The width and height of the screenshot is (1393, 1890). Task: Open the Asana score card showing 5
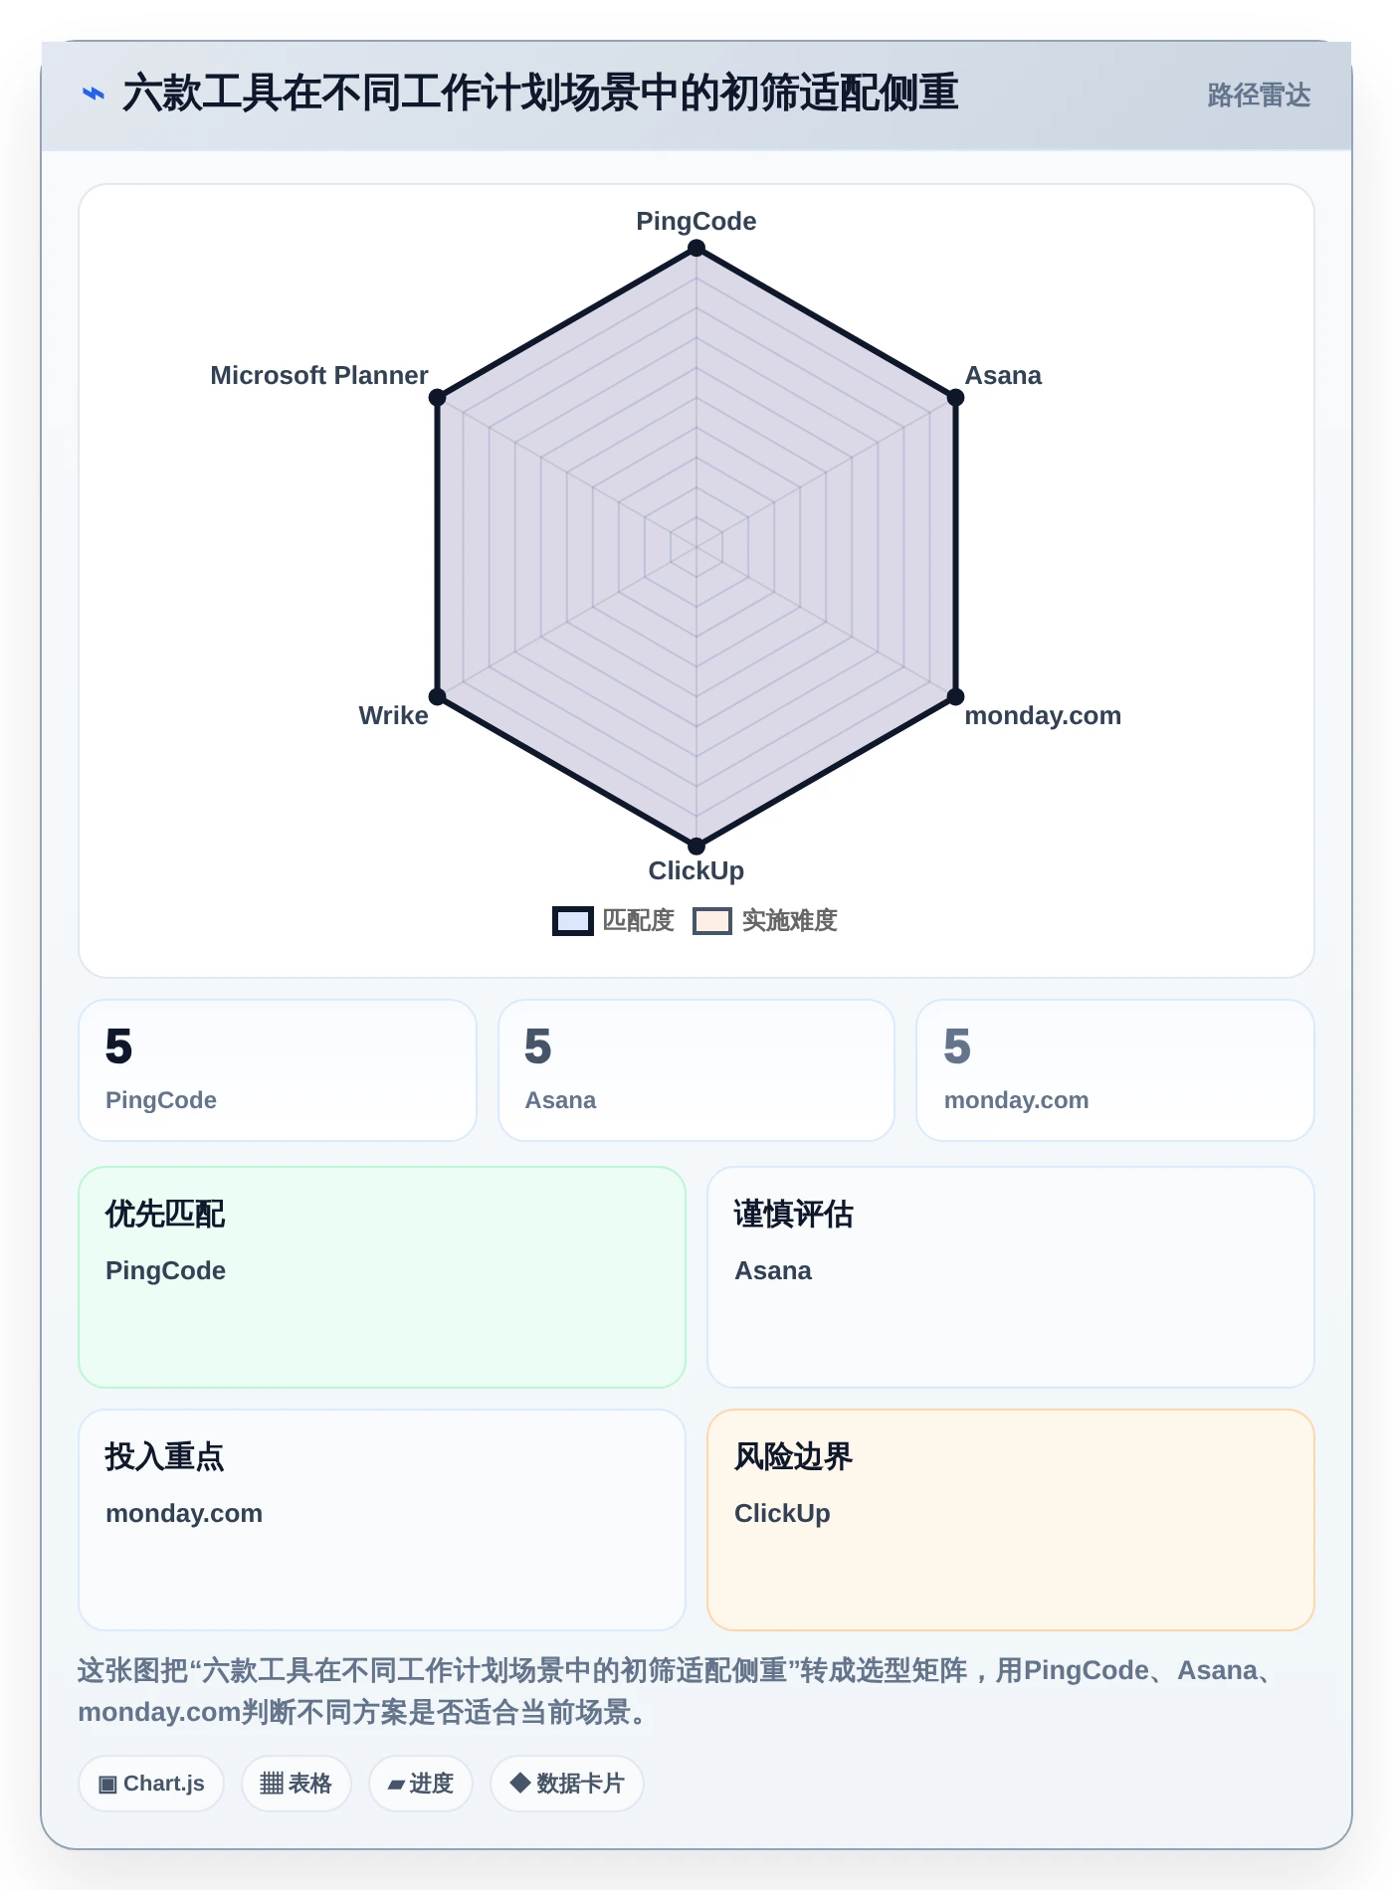tap(696, 1070)
